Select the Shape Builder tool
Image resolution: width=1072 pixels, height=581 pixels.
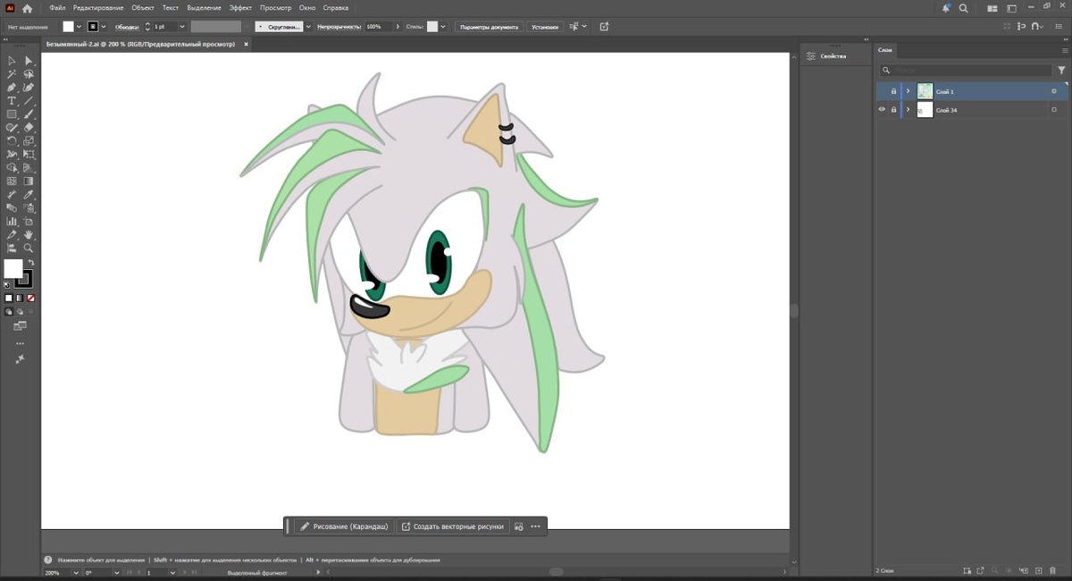12,168
